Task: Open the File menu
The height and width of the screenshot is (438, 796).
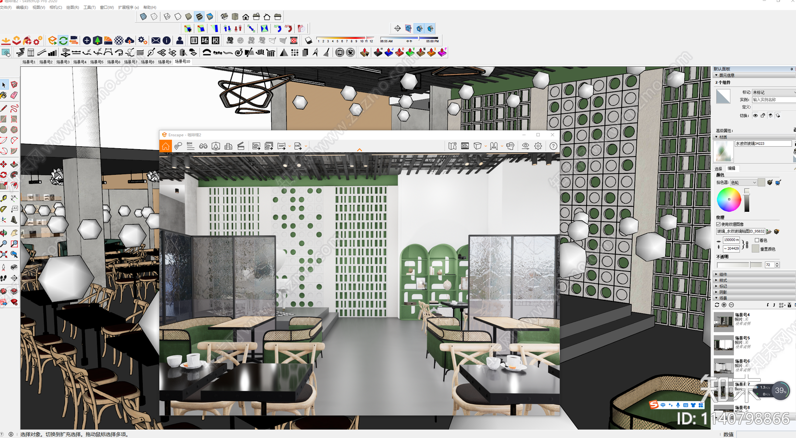Action: (5, 7)
